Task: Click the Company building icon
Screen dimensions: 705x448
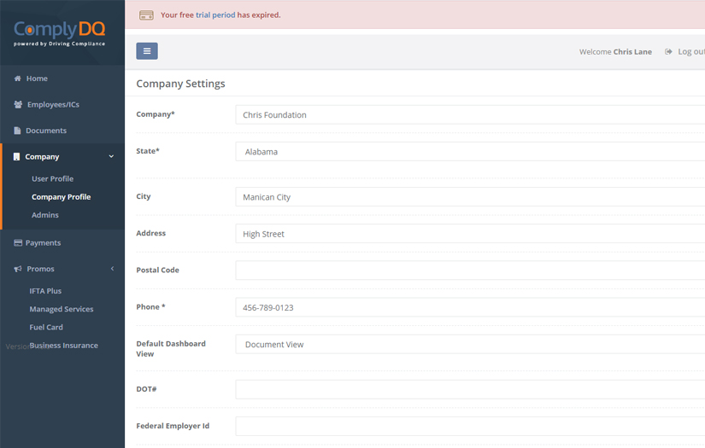Action: point(16,157)
